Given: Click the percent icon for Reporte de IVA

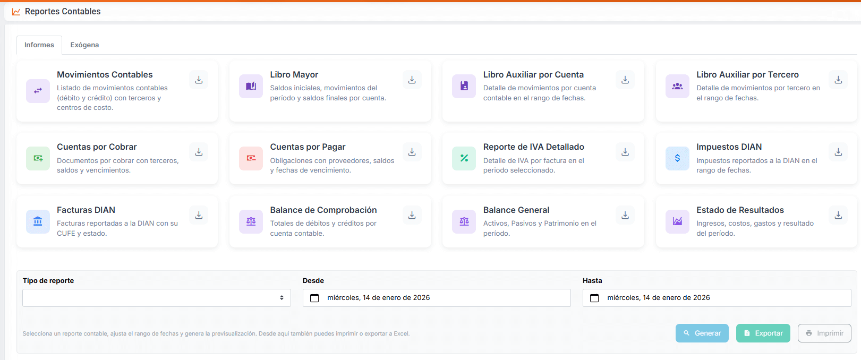Looking at the screenshot, I should click(464, 158).
